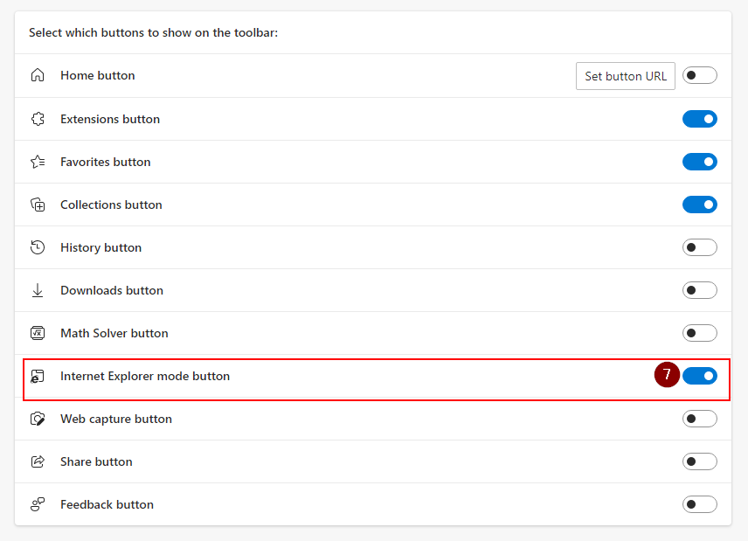
Task: Open the Set button URL option
Action: 626,76
